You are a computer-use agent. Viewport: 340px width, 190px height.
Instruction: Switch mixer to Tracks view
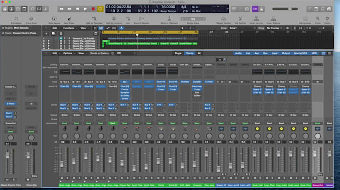tap(189, 53)
